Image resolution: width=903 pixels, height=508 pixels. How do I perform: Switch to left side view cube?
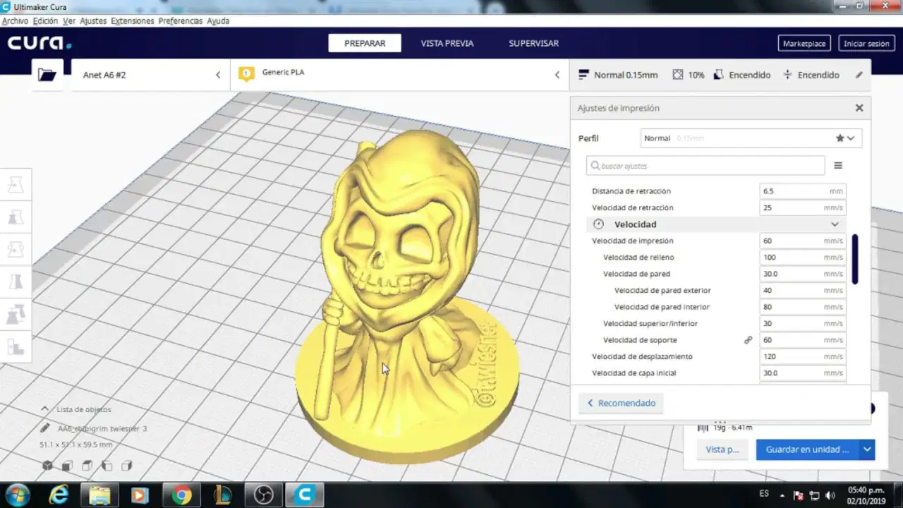[107, 466]
